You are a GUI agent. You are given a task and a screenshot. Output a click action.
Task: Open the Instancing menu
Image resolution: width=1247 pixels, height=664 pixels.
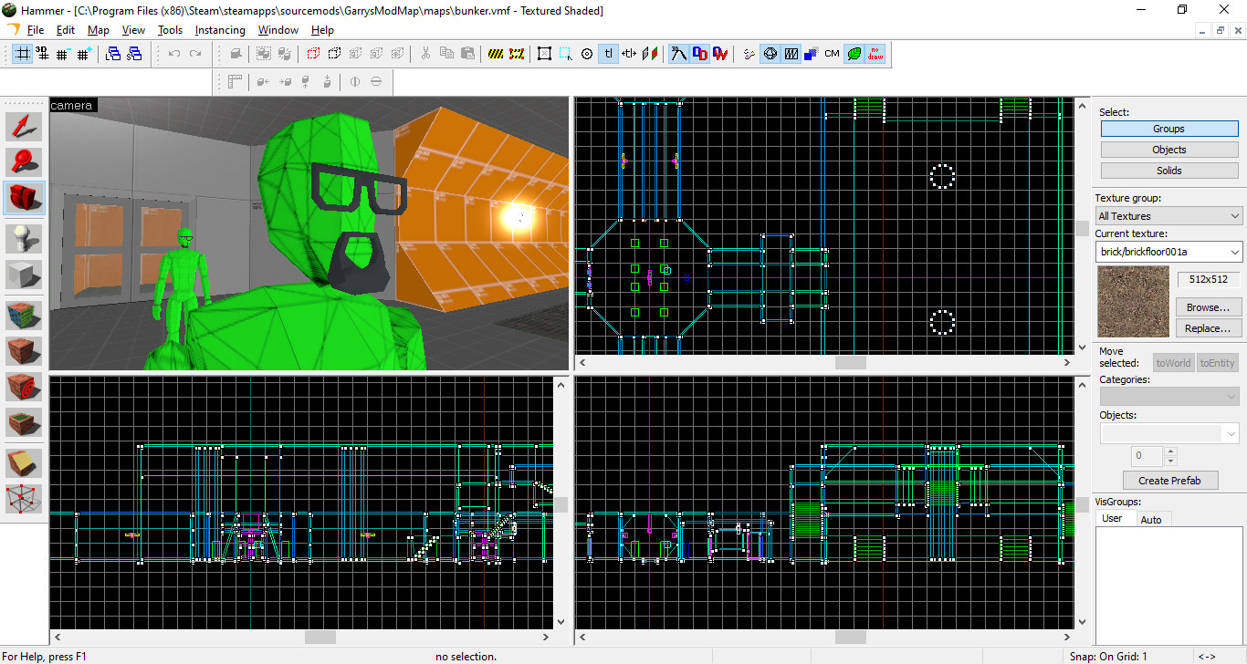[x=220, y=30]
